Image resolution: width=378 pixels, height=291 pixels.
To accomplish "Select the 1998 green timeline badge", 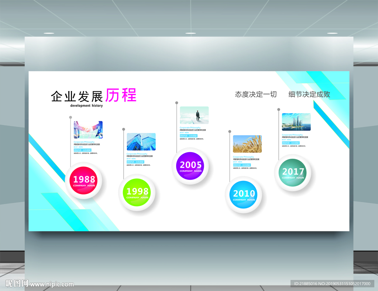I will [137, 192].
